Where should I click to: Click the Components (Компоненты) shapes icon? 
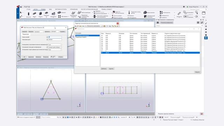click(x=161, y=13)
